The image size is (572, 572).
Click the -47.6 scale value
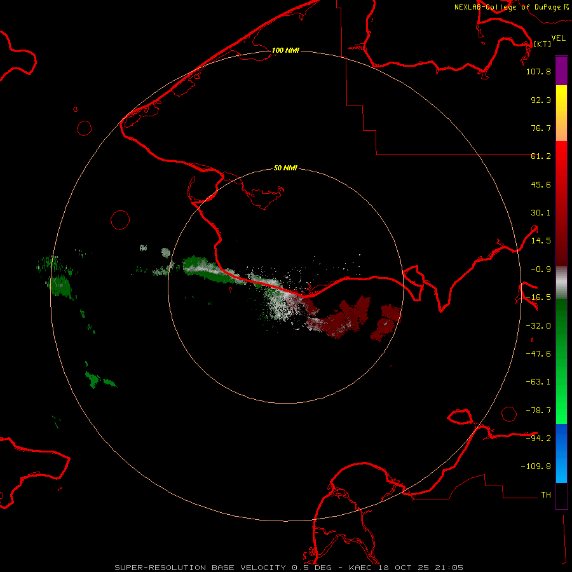coord(538,354)
